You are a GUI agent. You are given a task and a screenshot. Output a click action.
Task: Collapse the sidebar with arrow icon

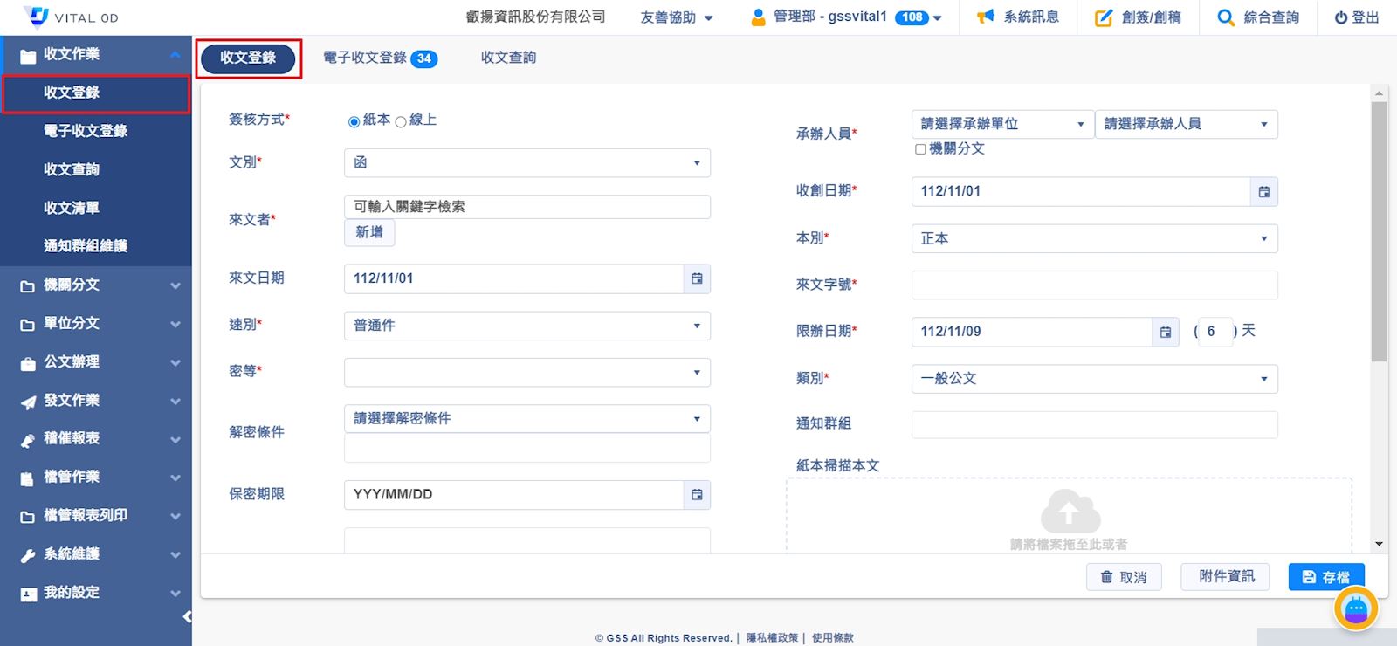pos(187,617)
